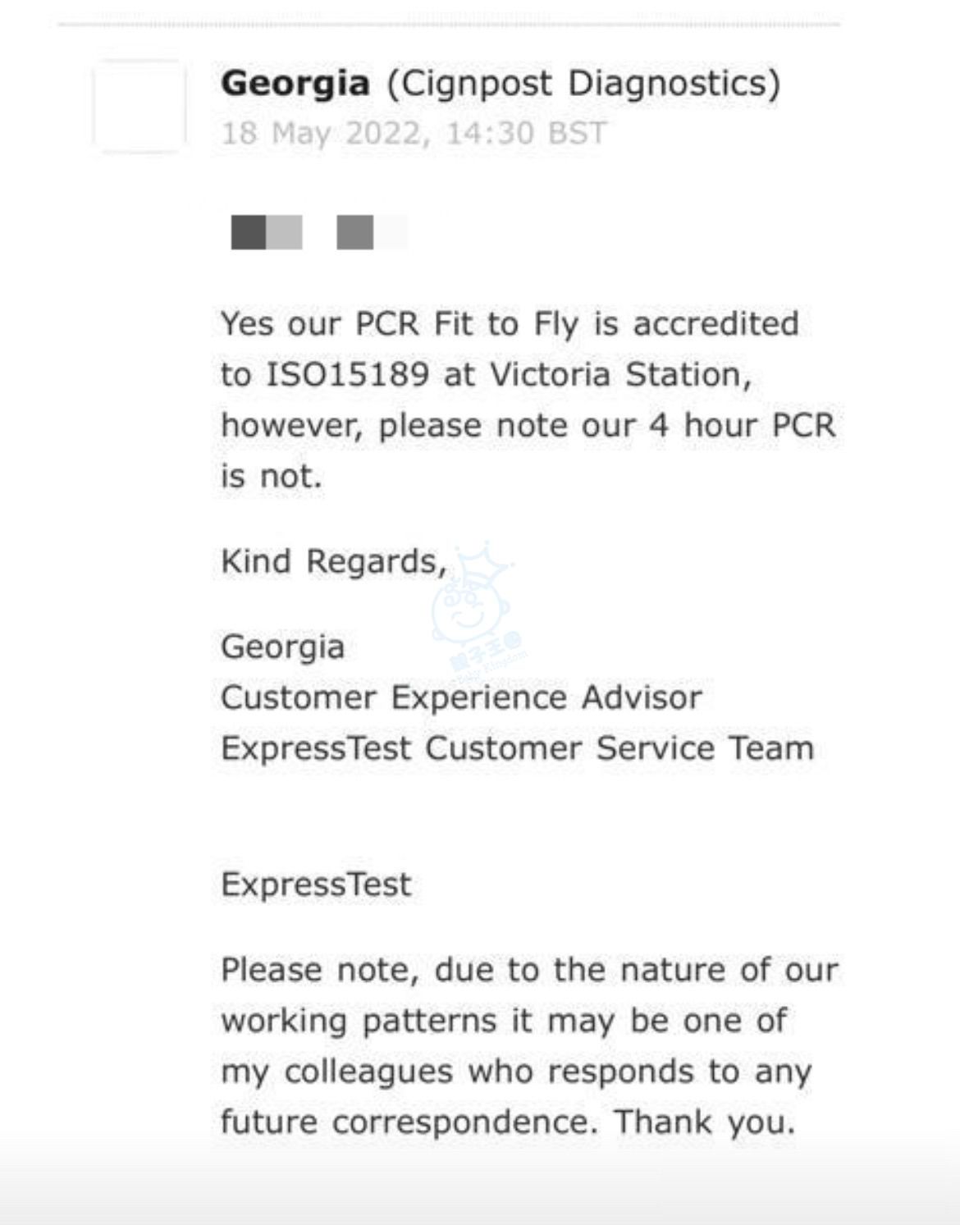
Task: Click the first blurred recipient name block
Action: point(267,232)
